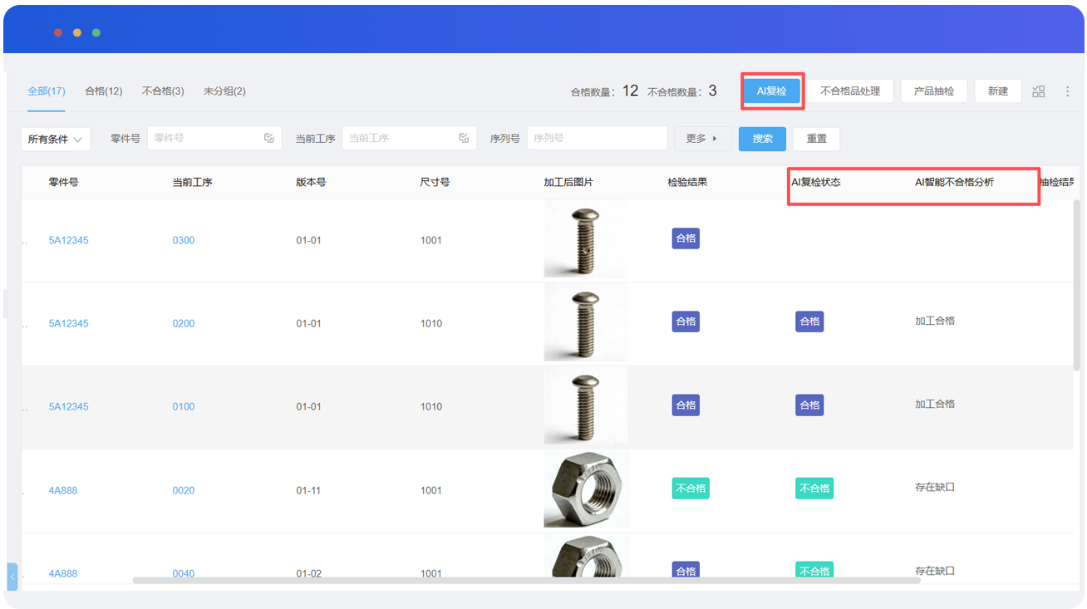The height and width of the screenshot is (609, 1087).
Task: Click the 合格数量 count 12
Action: coord(631,91)
